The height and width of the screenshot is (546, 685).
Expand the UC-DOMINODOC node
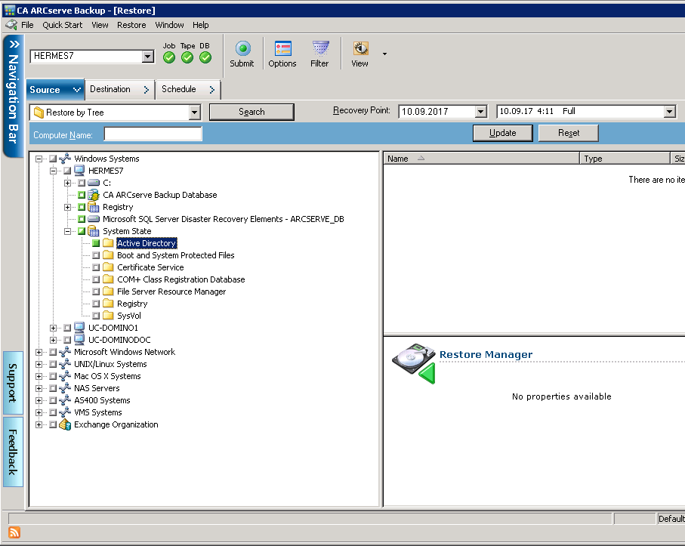[53, 340]
